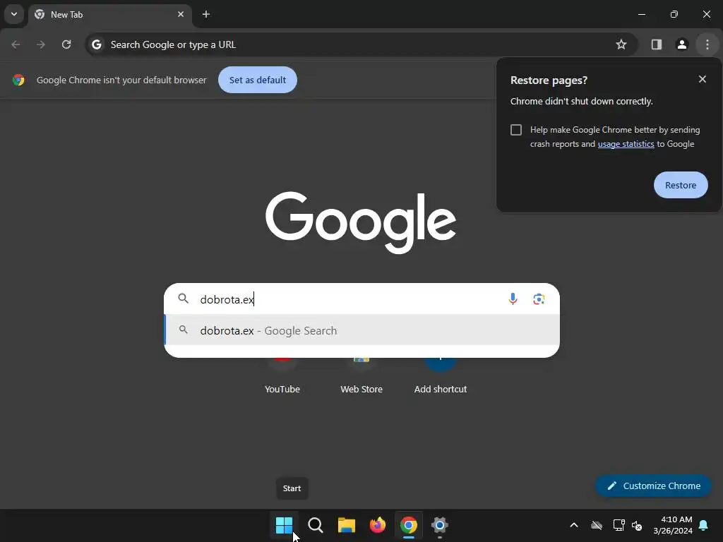Open the usage statistics link
This screenshot has height=542, width=723.
[626, 144]
